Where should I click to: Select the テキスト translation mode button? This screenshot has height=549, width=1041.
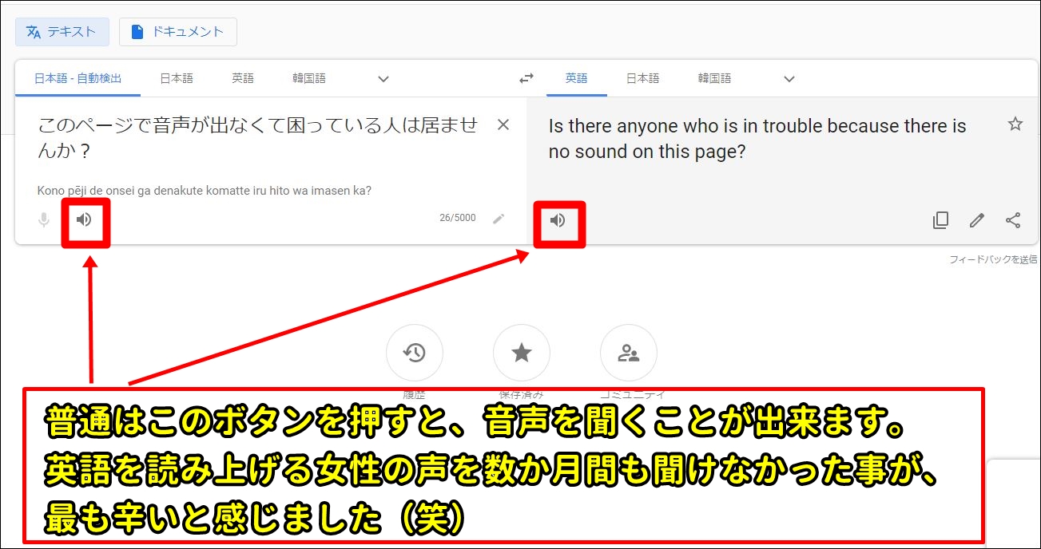(61, 32)
